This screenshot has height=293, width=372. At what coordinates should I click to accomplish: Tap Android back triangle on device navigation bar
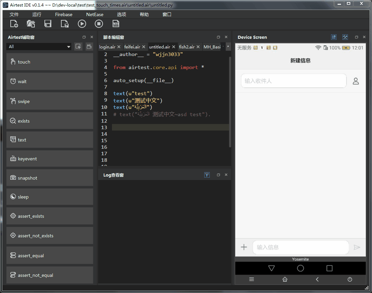(x=271, y=268)
